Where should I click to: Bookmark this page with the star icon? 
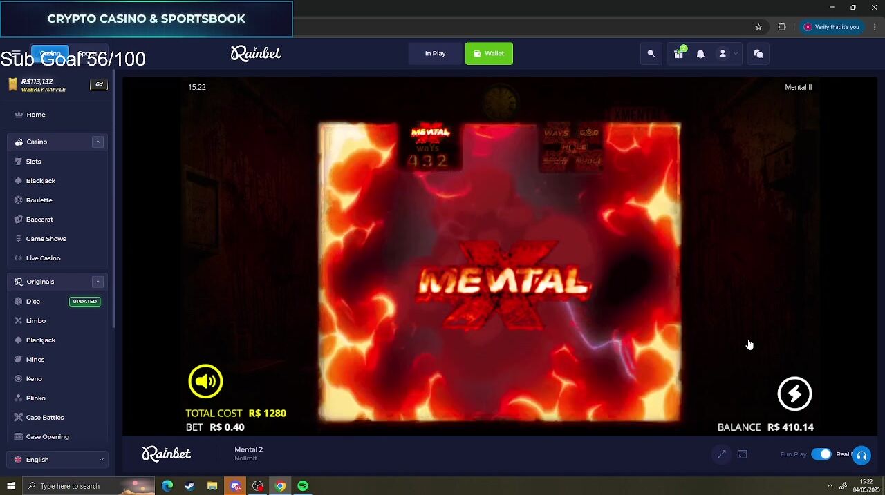point(758,27)
